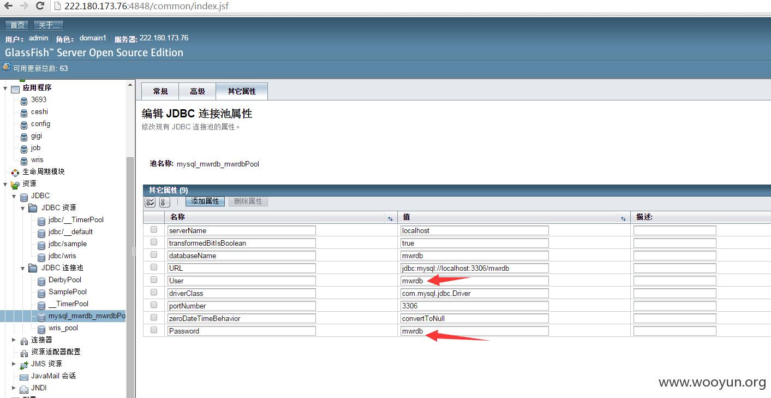
Task: Click the available updates (可用更新总数) icon
Action: point(7,67)
